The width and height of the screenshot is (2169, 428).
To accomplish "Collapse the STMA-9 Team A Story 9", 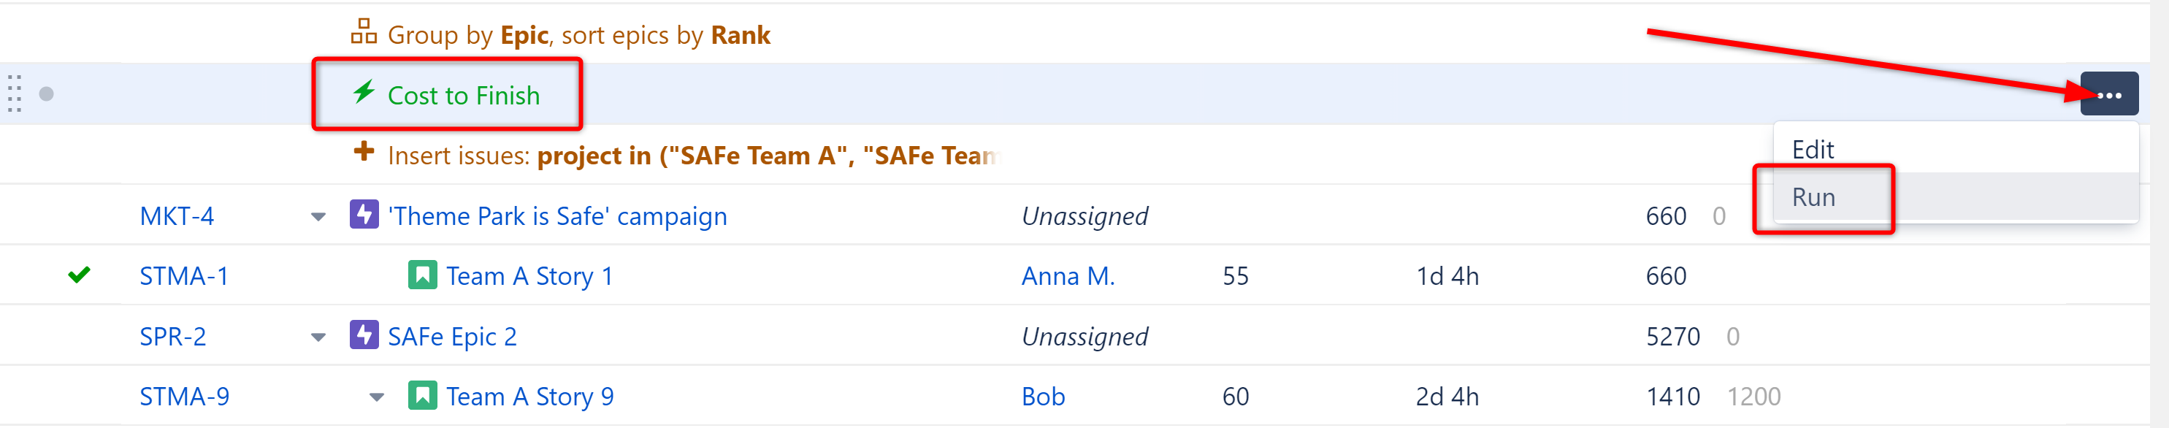I will 376,397.
